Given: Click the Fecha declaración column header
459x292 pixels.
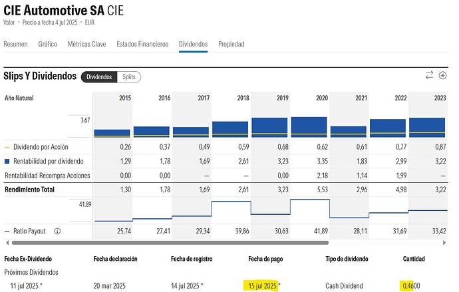Looking at the screenshot, I should click(x=115, y=259).
